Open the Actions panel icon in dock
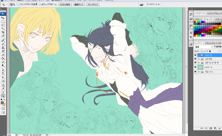This screenshot has height=136, width=222. click(191, 19)
